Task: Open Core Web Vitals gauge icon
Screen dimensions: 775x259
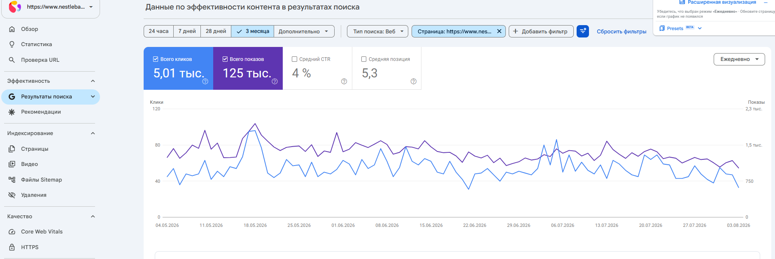Action: point(12,232)
